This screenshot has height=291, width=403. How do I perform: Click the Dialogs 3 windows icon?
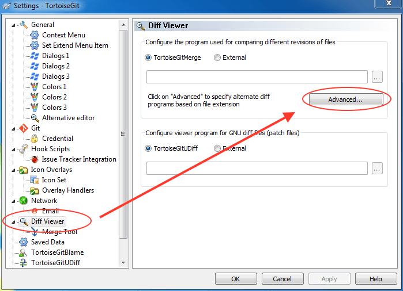(35, 76)
